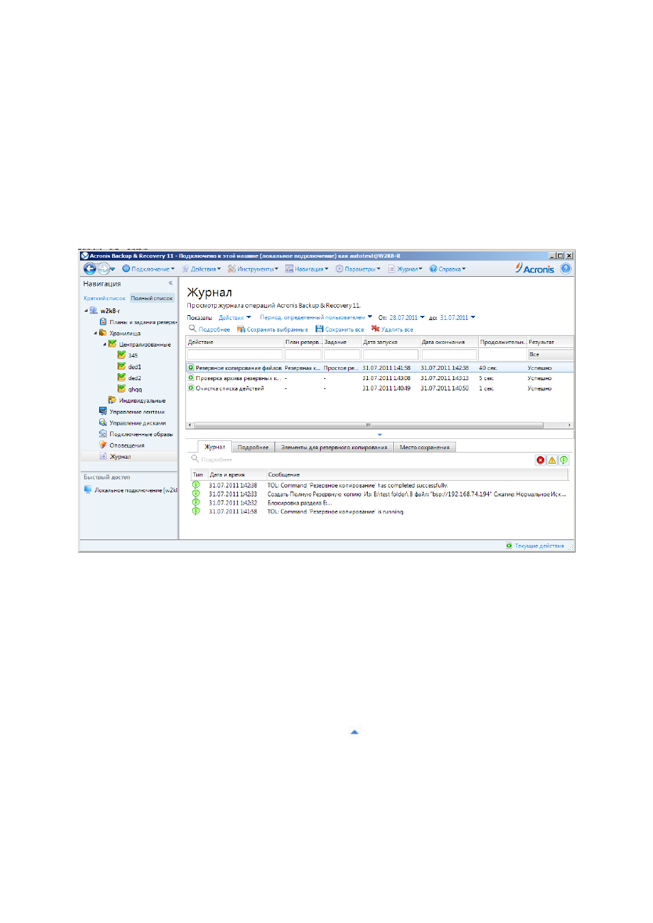This screenshot has height=923, width=653.
Task: Switch to the Журнал tab in details pane
Action: point(215,446)
